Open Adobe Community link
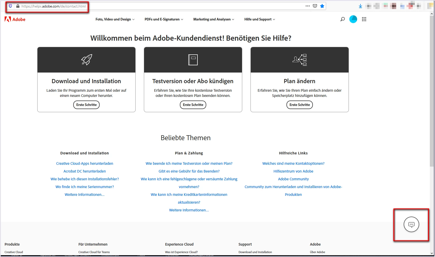 (x=293, y=179)
